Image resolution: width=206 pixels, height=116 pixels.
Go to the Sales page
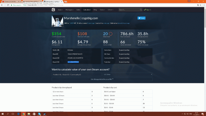point(78,10)
